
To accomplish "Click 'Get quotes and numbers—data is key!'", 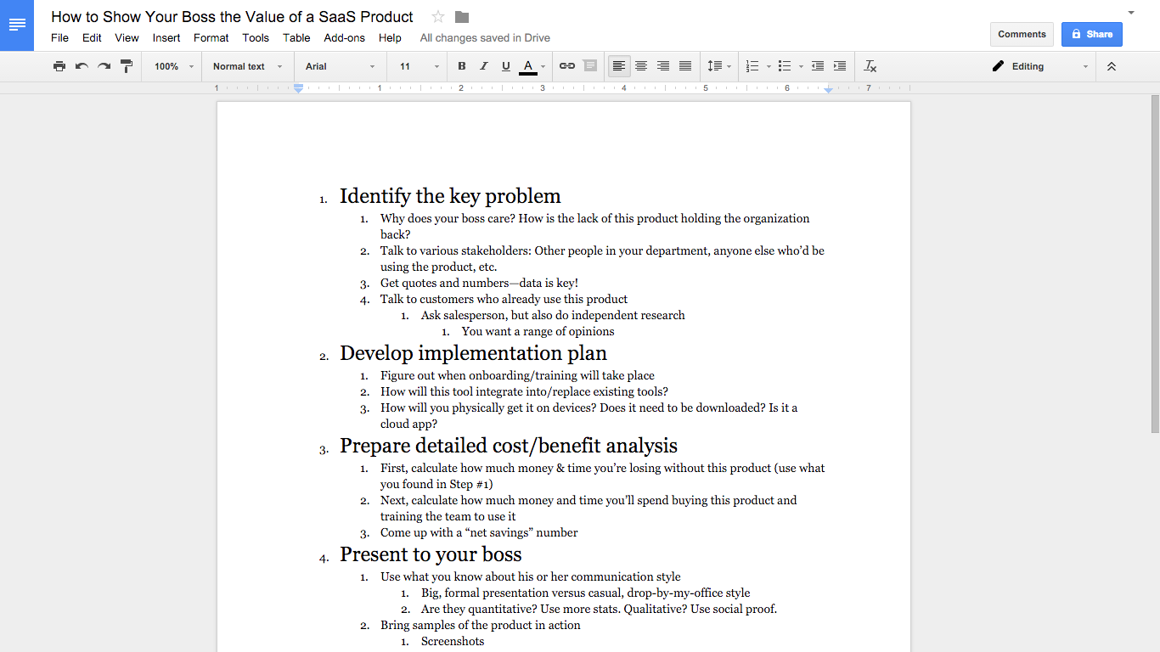I will 479,283.
